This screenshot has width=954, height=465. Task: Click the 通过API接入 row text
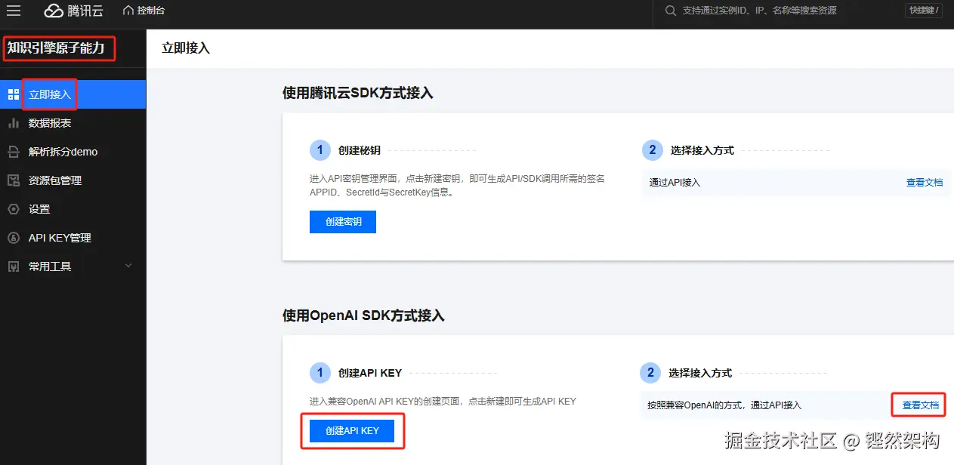(675, 183)
